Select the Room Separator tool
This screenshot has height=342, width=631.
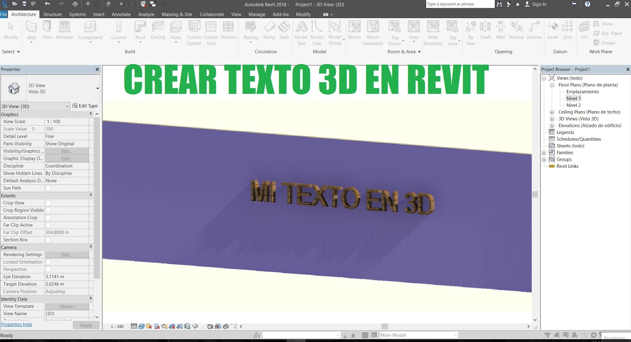tap(373, 33)
